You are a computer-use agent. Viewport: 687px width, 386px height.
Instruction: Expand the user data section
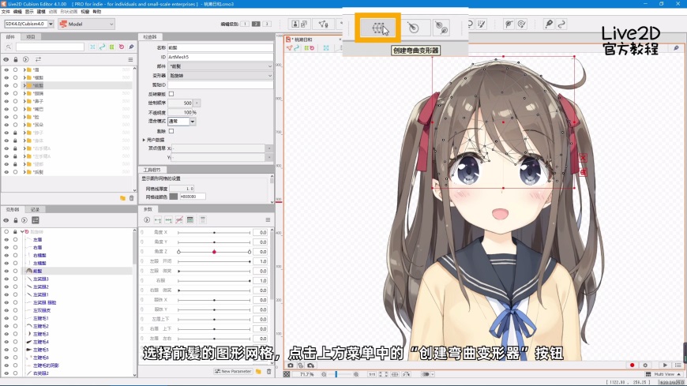pyautogui.click(x=144, y=140)
